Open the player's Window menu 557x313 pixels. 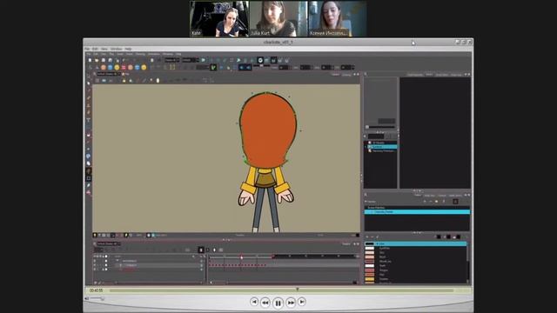(x=116, y=49)
